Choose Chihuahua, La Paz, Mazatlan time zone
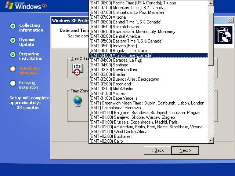Image resolution: width=235 pixels, height=176 pixels. click(x=148, y=12)
